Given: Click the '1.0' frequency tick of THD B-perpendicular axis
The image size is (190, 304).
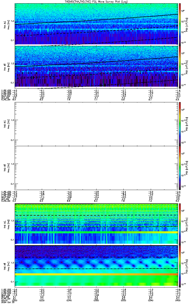Looking at the screenshot, I should 12,120.
